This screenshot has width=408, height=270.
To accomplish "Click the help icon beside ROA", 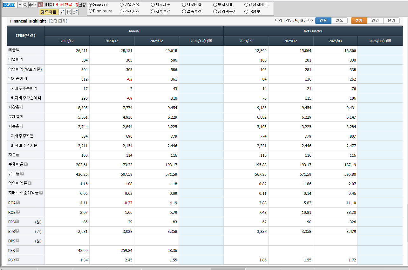I will point(18,202).
